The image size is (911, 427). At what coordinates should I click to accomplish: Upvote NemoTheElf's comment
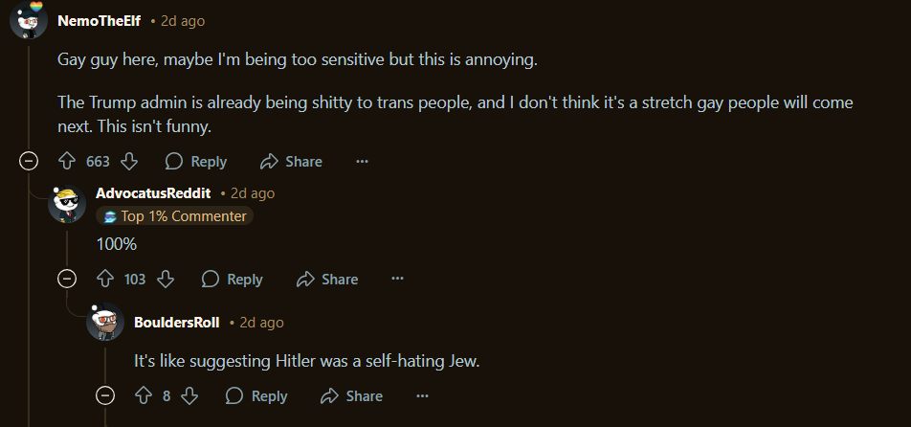click(67, 161)
